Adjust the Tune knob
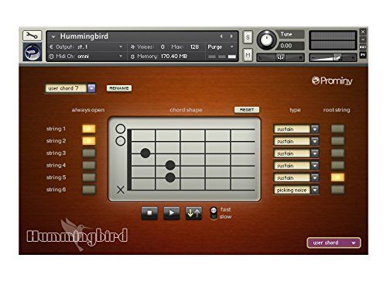Screen dimensions: 387x282 point(267,40)
